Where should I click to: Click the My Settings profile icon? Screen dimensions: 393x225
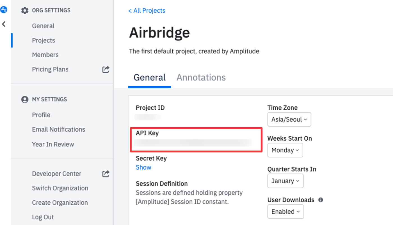(25, 99)
